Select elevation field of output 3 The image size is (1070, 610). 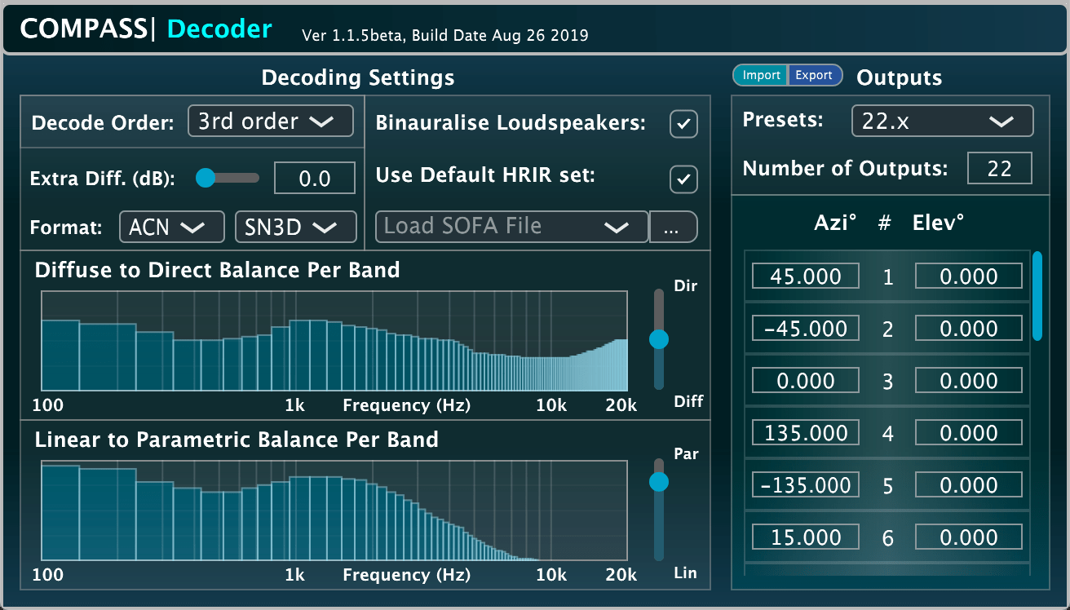pyautogui.click(x=968, y=381)
